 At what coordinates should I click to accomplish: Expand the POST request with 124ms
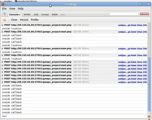[x=2, y=32]
